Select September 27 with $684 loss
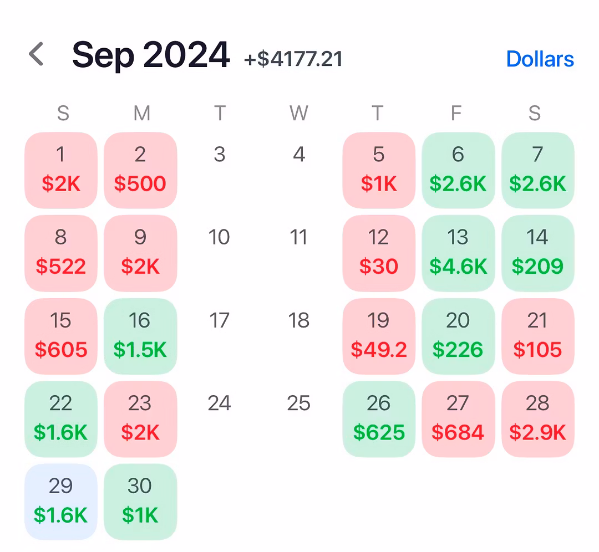The height and width of the screenshot is (552, 599). click(458, 418)
